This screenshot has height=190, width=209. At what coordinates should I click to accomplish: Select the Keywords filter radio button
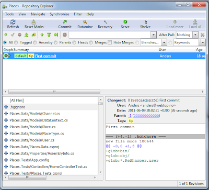(x=170, y=42)
